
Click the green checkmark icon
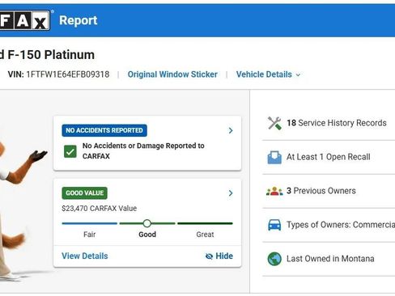[x=70, y=151]
